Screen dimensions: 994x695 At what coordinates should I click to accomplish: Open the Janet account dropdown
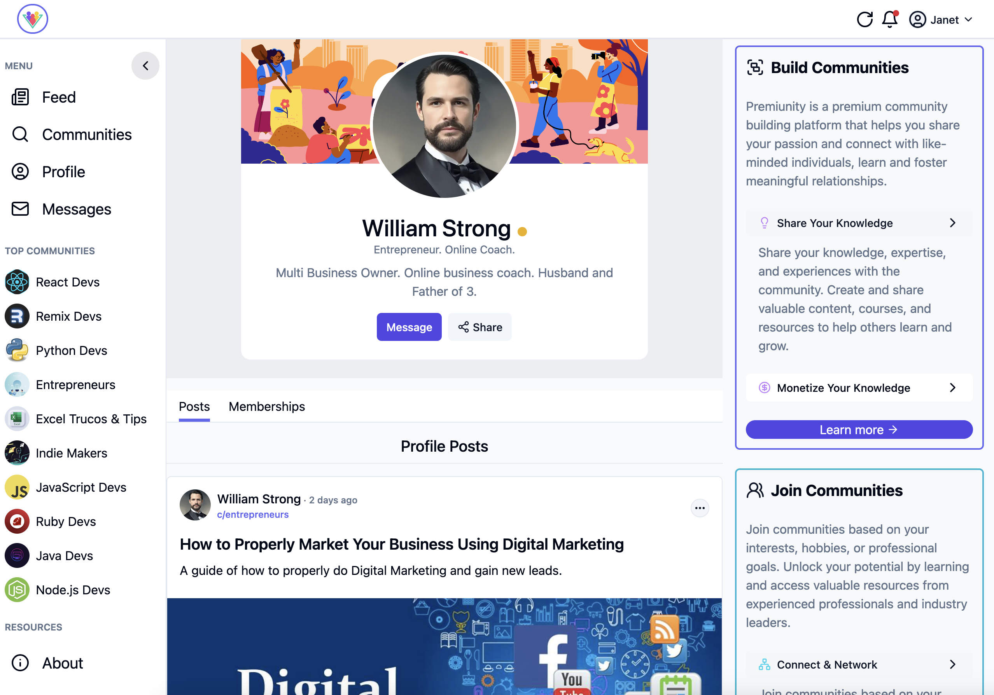941,20
